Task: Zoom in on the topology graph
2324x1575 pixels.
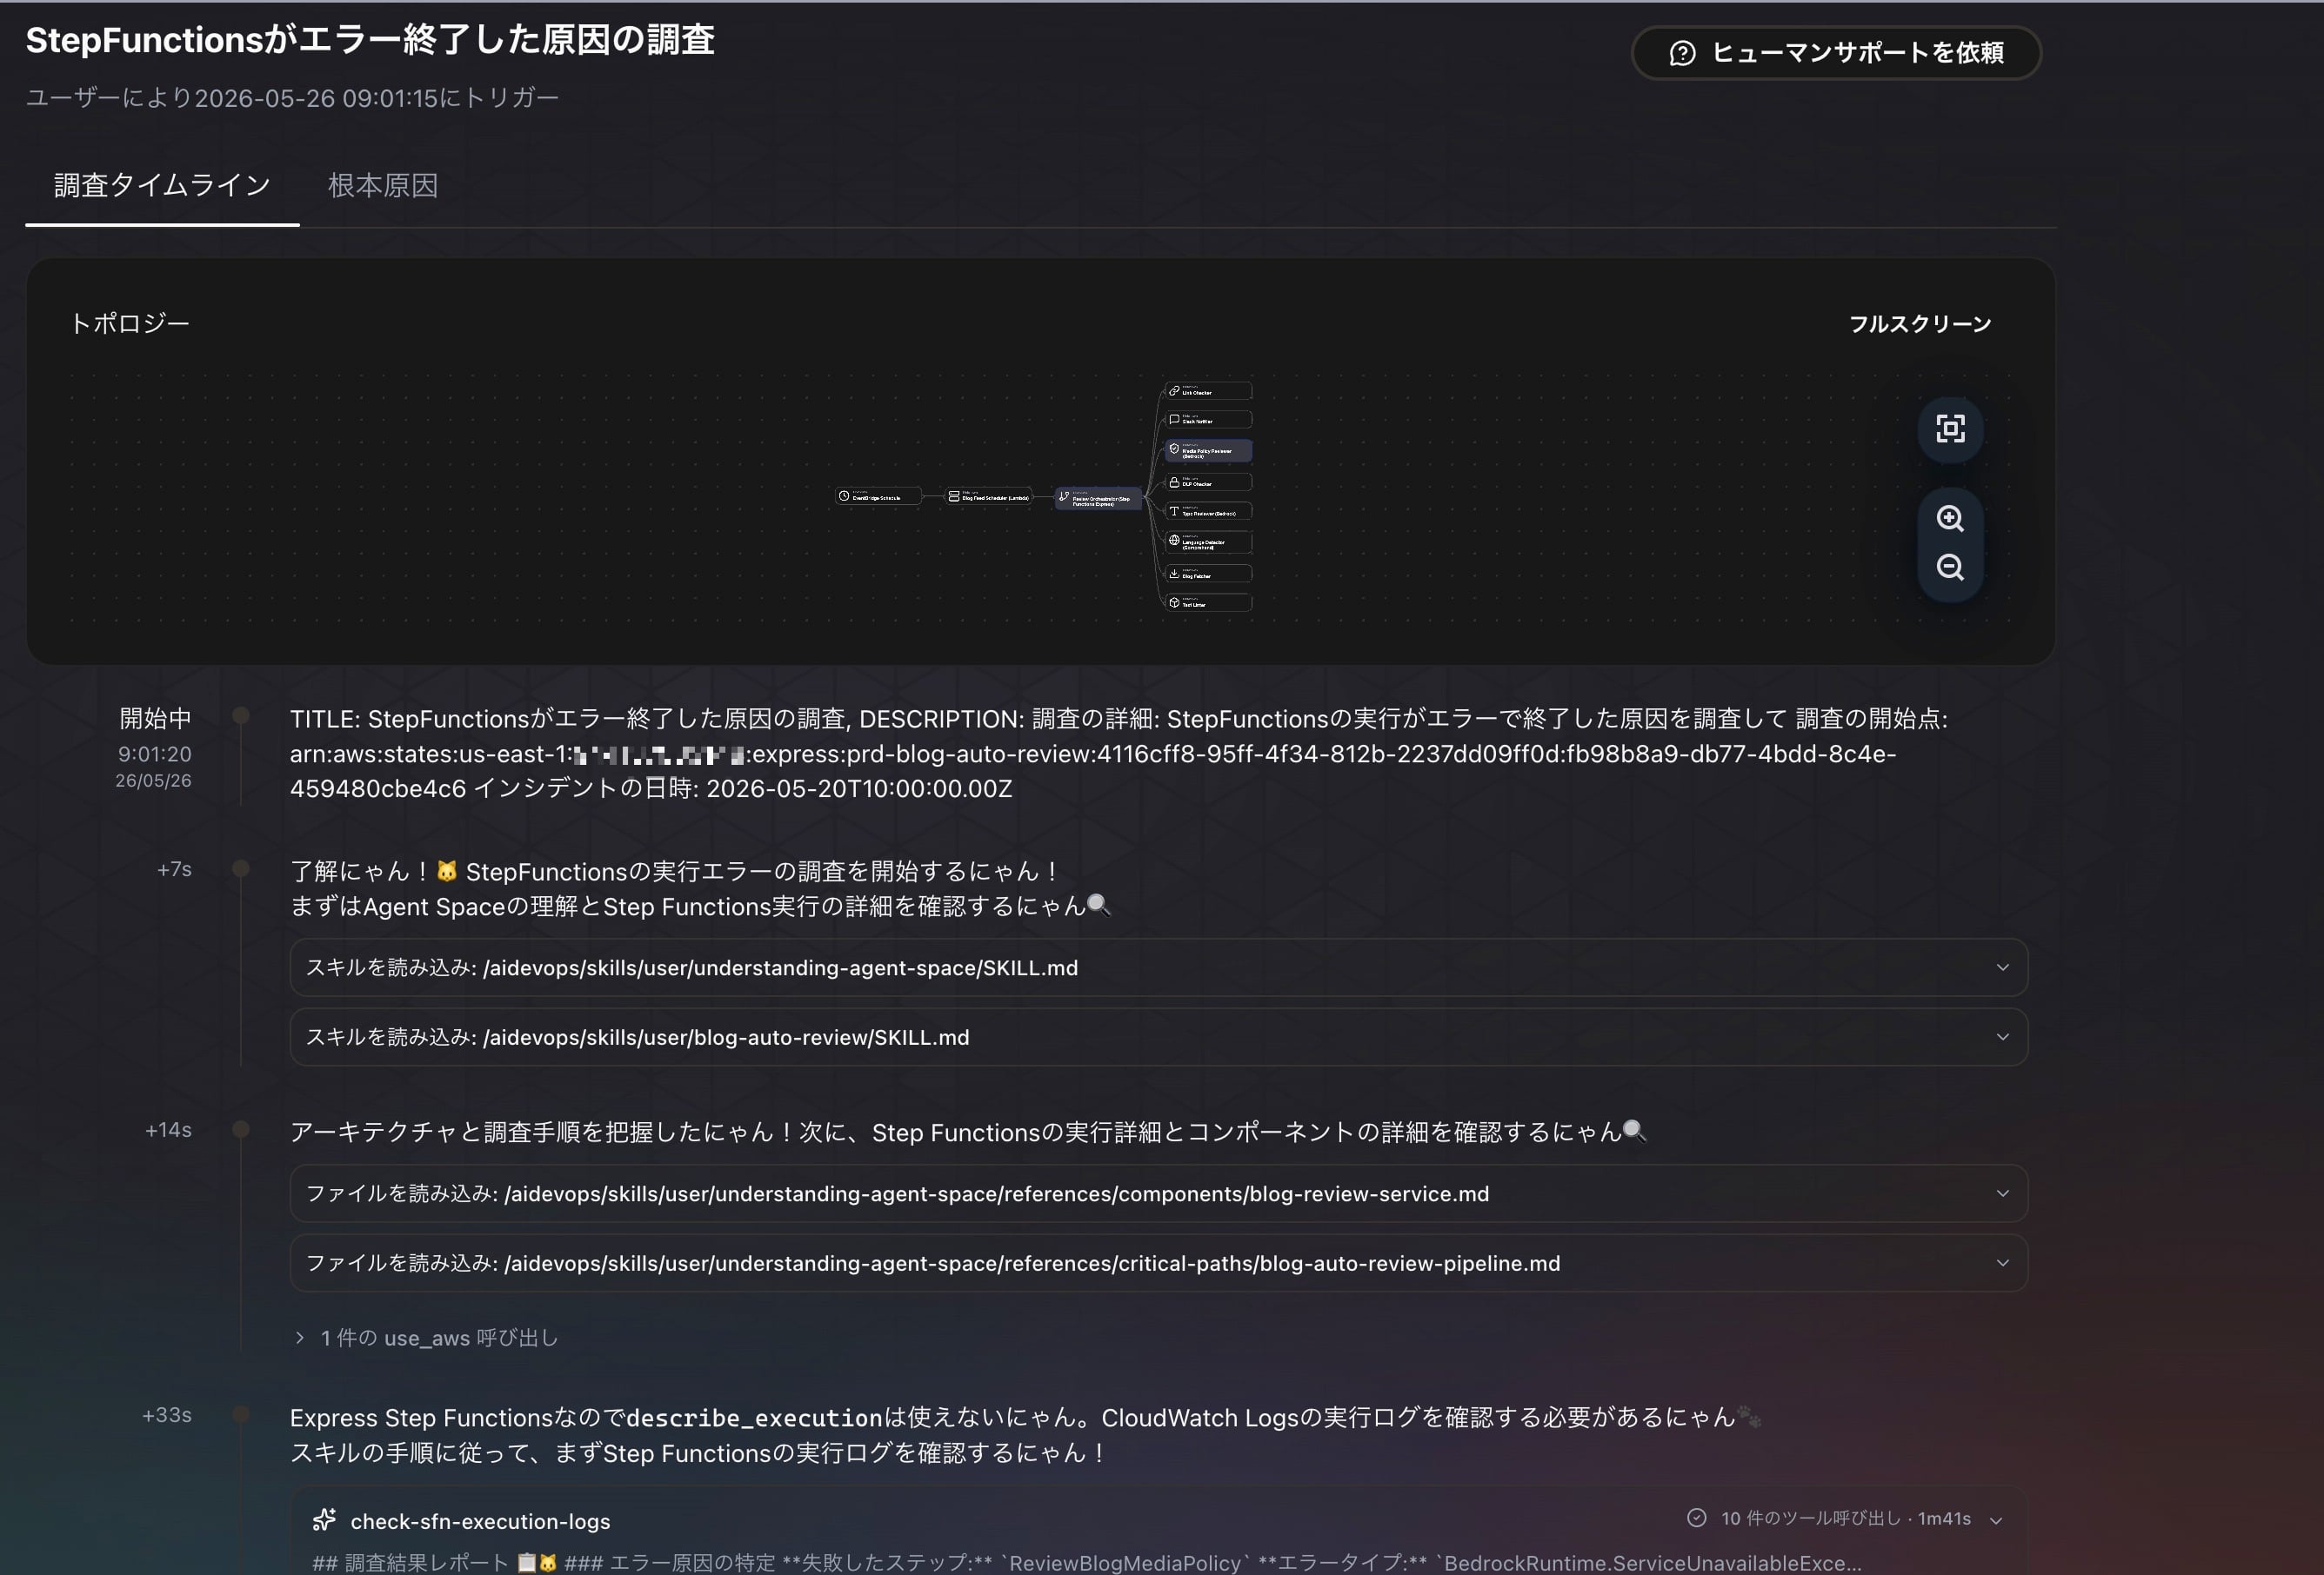Action: click(x=1950, y=519)
